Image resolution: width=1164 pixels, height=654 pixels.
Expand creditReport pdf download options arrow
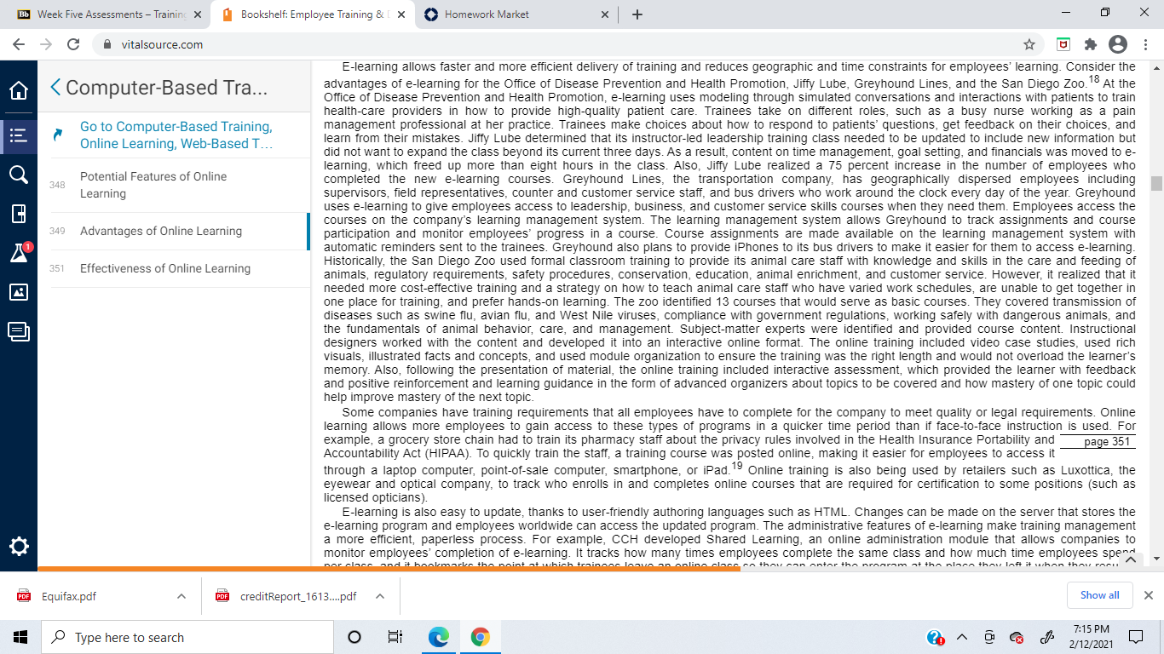tap(380, 596)
